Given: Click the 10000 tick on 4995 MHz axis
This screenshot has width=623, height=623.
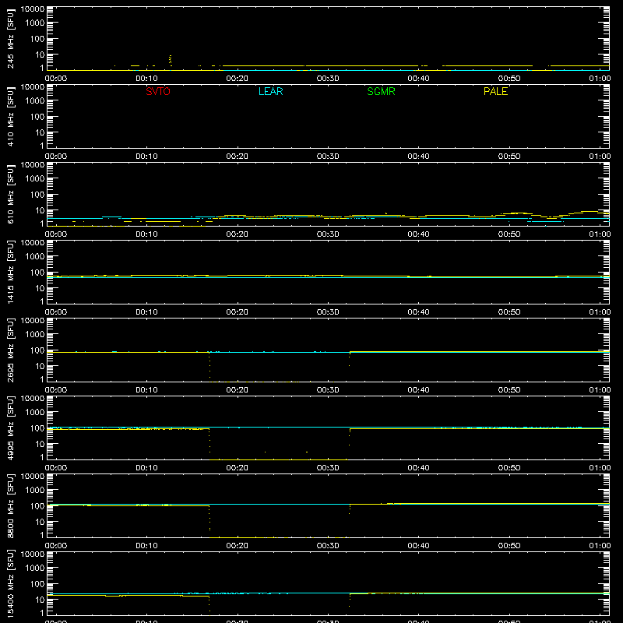Looking at the screenshot, I should point(33,399).
